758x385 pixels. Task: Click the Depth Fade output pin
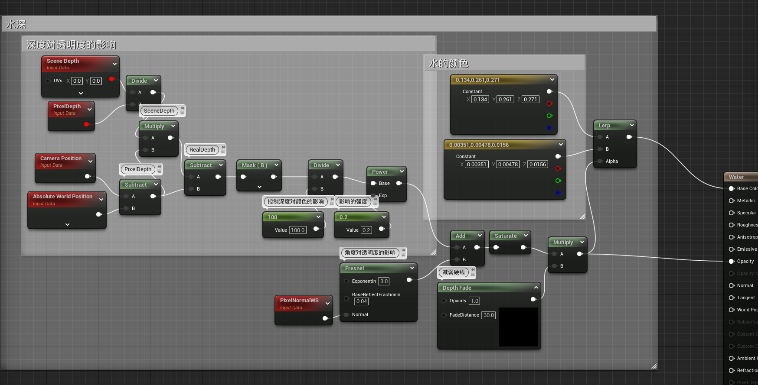[x=533, y=299]
